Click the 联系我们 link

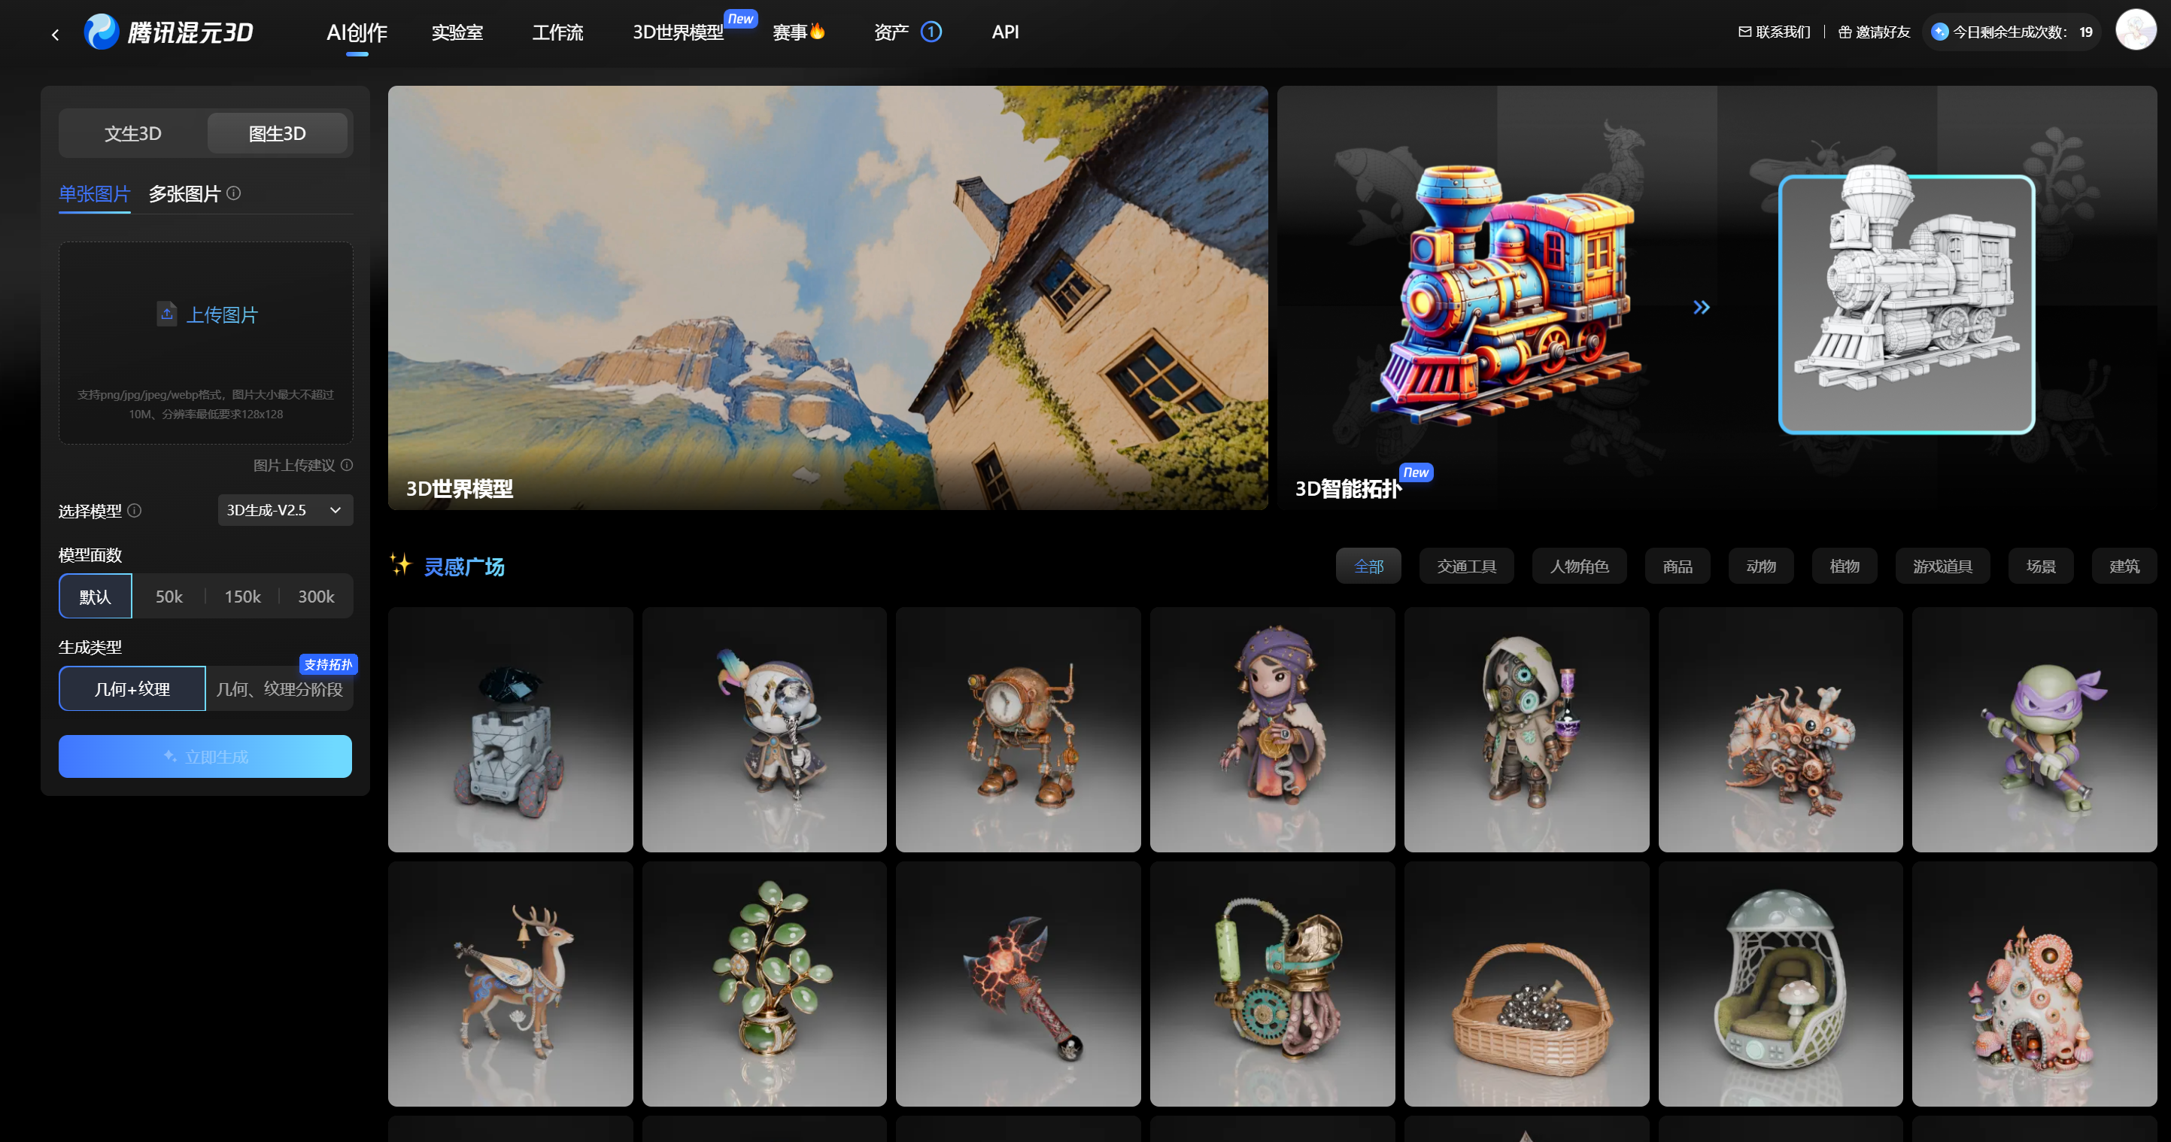click(x=1774, y=32)
